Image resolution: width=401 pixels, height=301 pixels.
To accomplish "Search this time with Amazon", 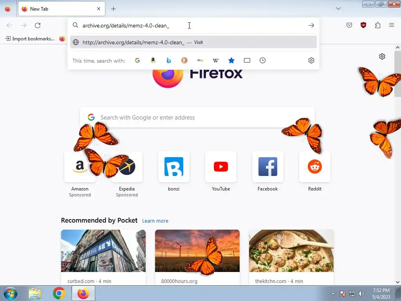I will (153, 60).
